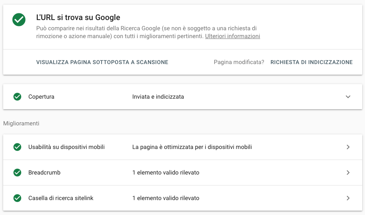Click the green check icon beside Breadcrumb
This screenshot has height=215, width=365.
pyautogui.click(x=17, y=173)
